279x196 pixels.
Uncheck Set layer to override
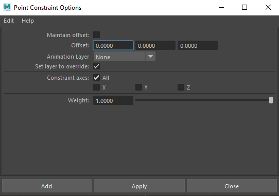[x=96, y=66]
